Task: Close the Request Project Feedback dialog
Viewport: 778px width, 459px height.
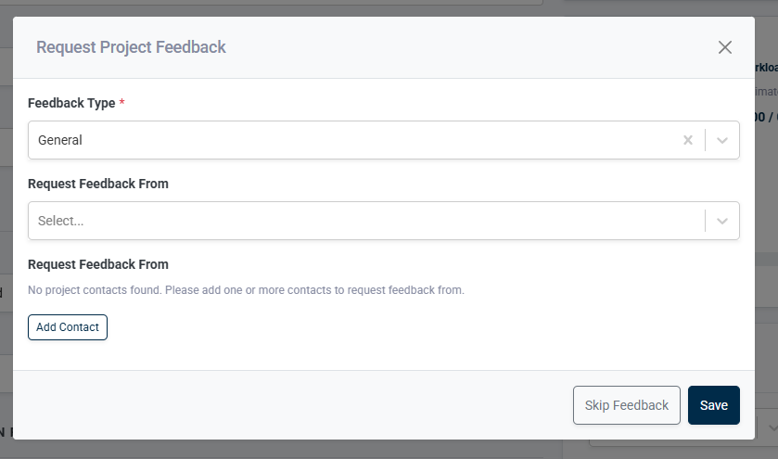Action: (x=725, y=47)
